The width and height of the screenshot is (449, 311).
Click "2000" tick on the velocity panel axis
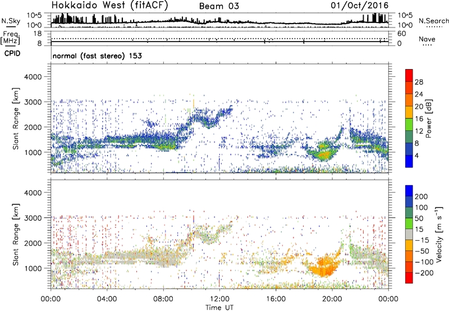click(33, 243)
